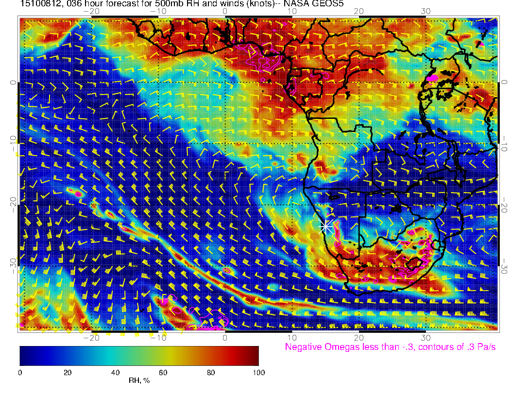This screenshot has height=396, width=513.
Task: Click the top-axis longitude label '-10'
Action: click(x=158, y=11)
